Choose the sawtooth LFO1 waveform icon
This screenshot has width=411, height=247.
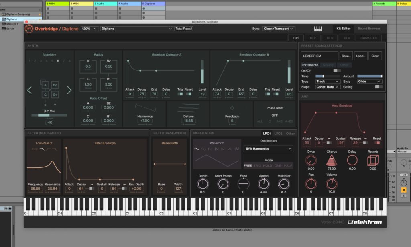tap(216, 149)
